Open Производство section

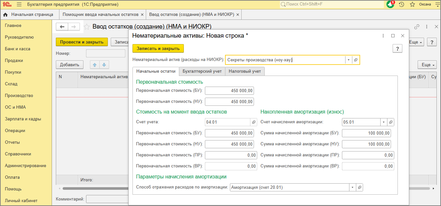click(x=19, y=96)
